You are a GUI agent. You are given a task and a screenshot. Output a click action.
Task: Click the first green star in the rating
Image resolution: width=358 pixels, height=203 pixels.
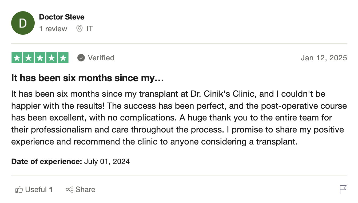click(x=17, y=58)
